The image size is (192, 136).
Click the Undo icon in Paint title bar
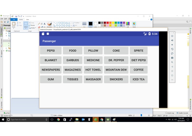[19, 16]
